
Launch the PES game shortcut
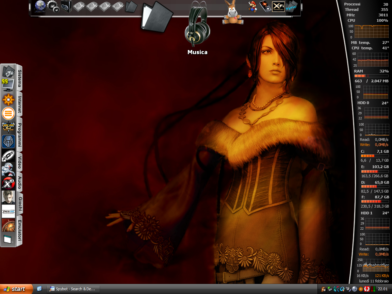point(9,211)
